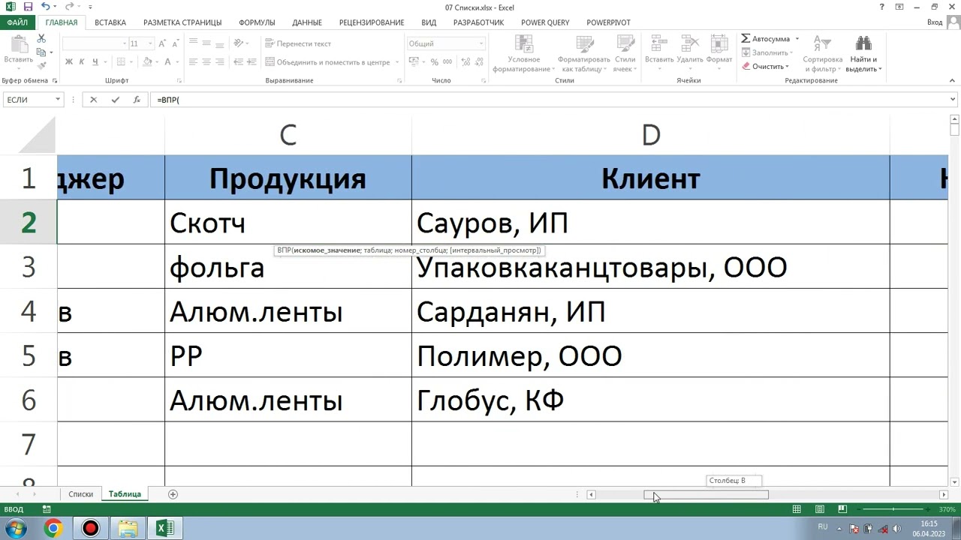Click the percent style icon
The width and height of the screenshot is (961, 540).
pyautogui.click(x=434, y=62)
